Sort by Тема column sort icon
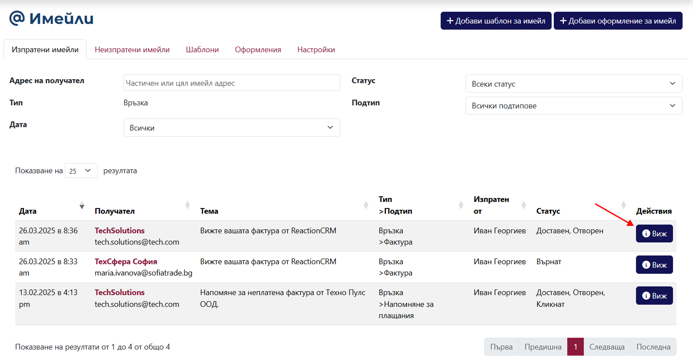 coord(366,205)
